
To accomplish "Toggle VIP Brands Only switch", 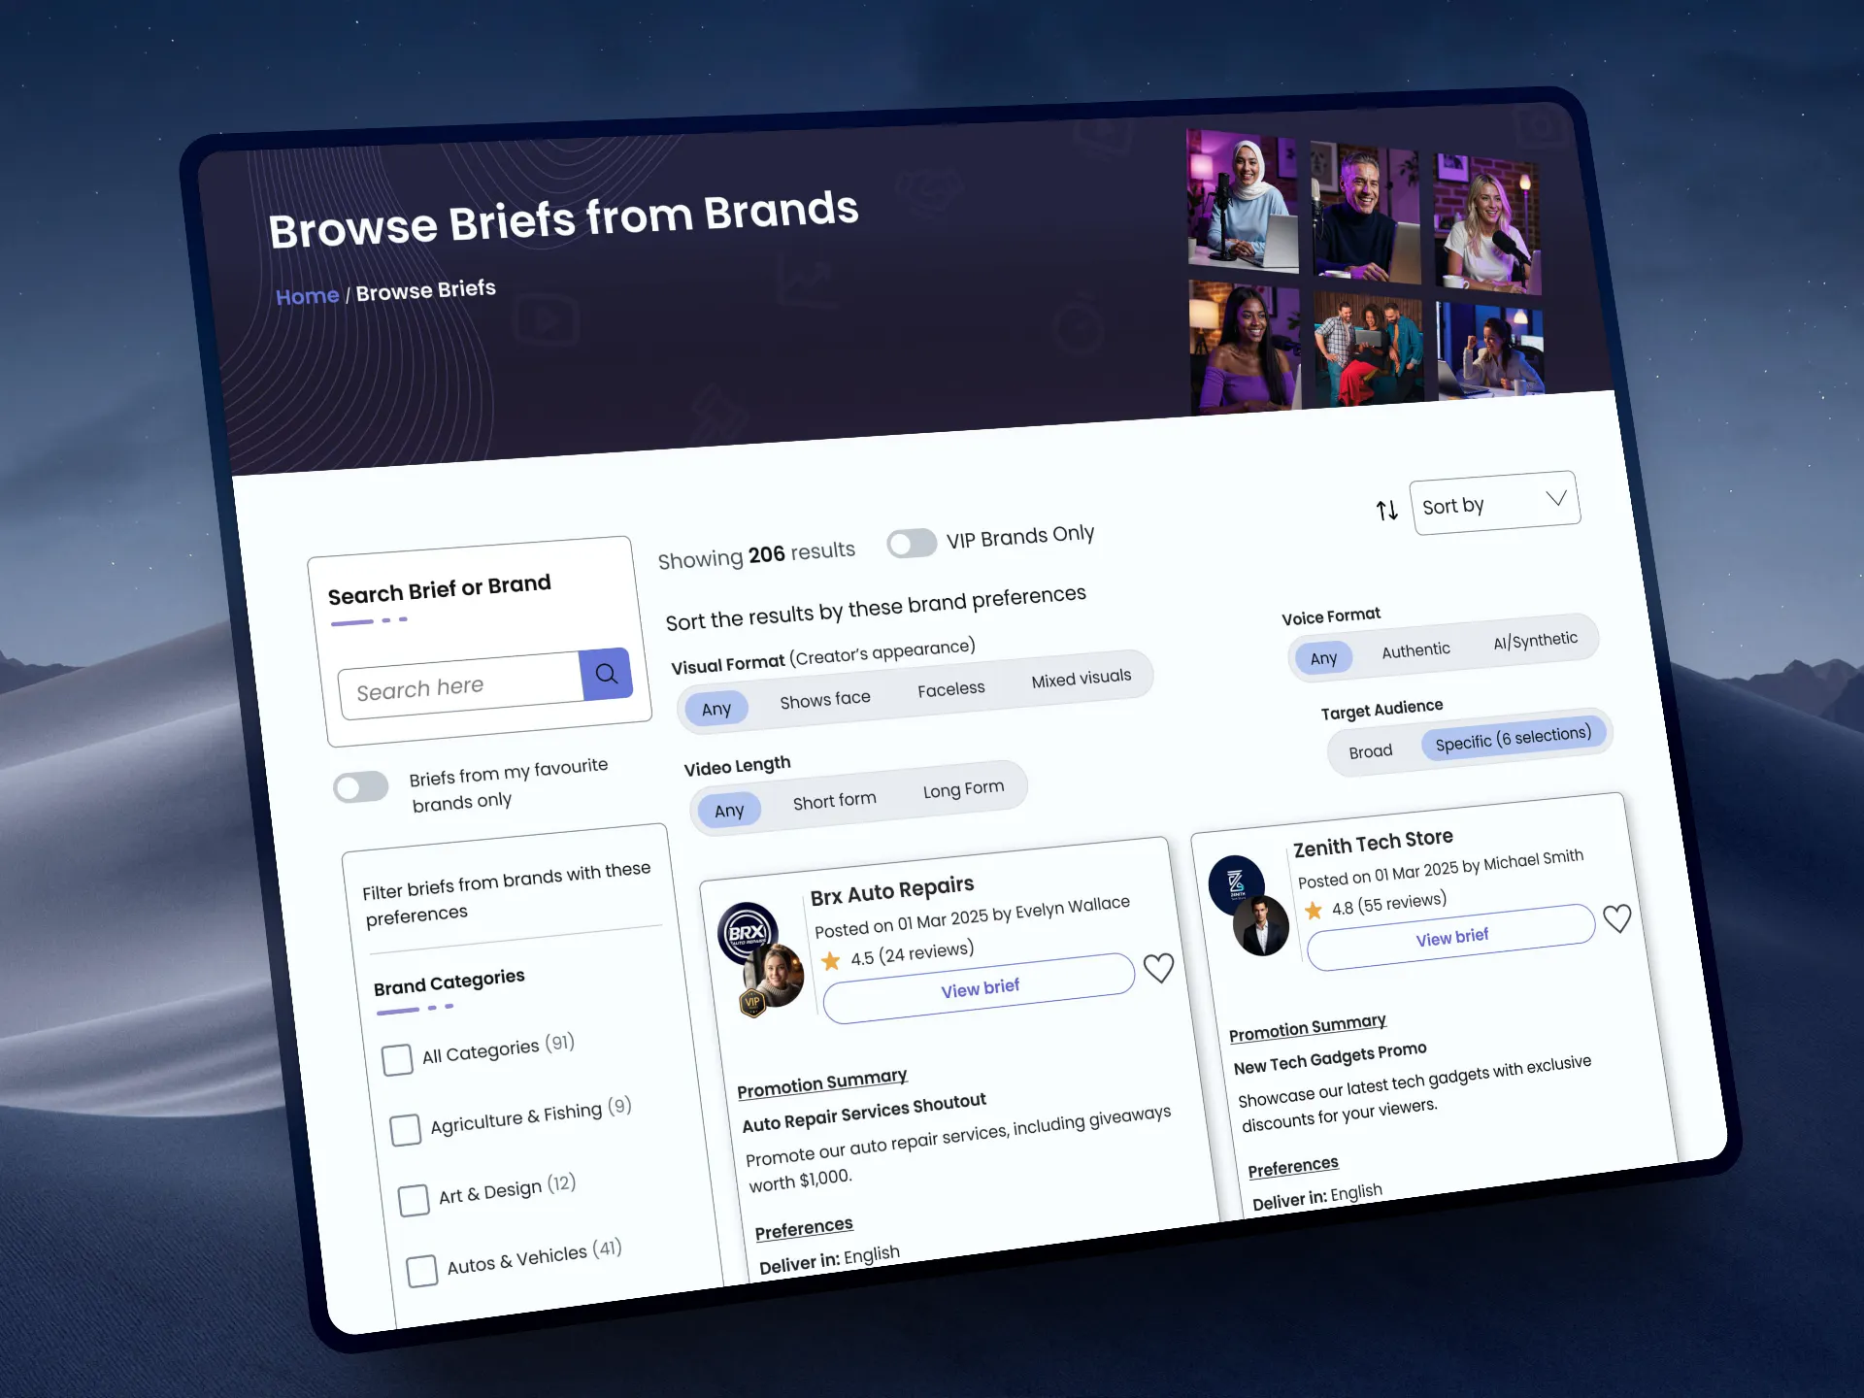I will tap(911, 543).
